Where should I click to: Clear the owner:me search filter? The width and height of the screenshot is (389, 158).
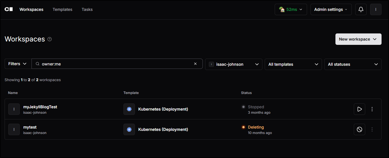click(x=195, y=64)
